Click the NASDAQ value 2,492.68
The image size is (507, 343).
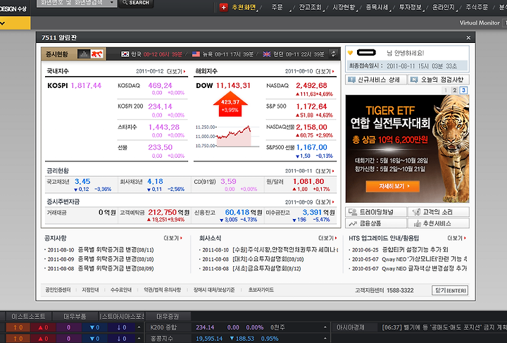(311, 86)
